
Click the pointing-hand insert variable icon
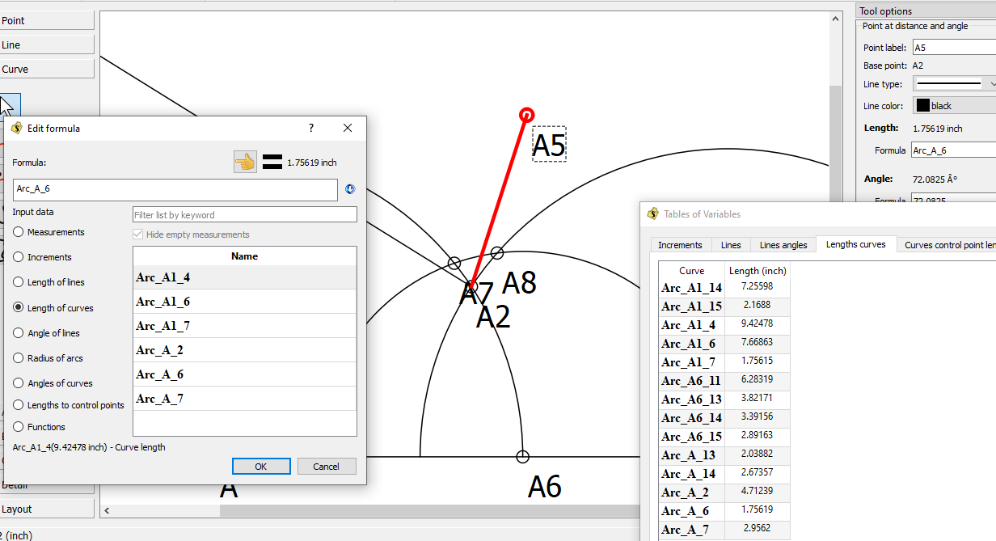pyautogui.click(x=245, y=162)
